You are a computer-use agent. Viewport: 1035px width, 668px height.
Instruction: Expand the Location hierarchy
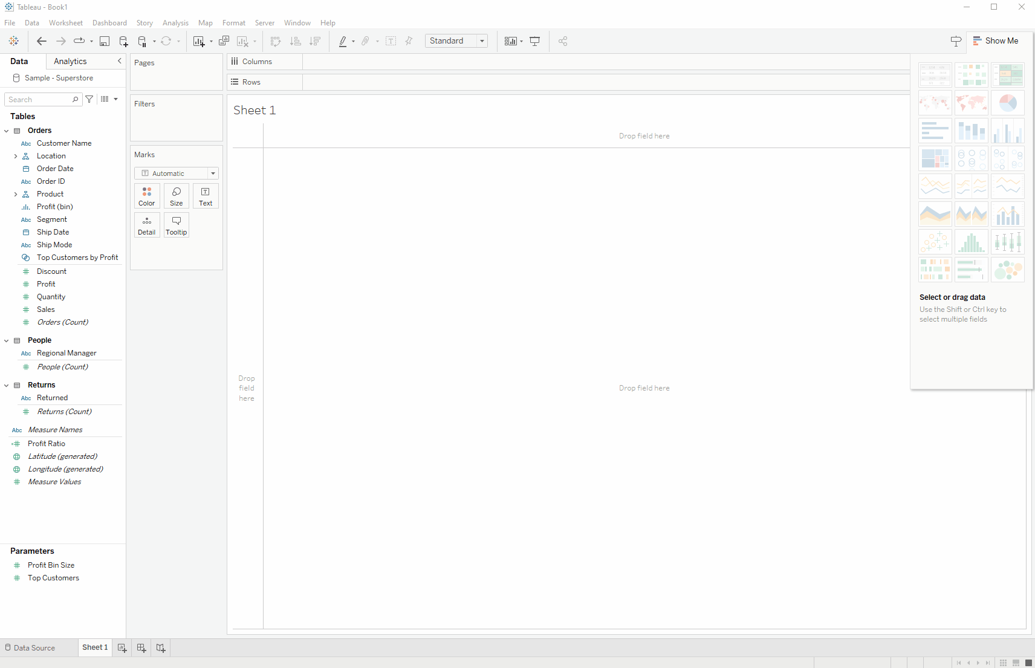(x=16, y=156)
